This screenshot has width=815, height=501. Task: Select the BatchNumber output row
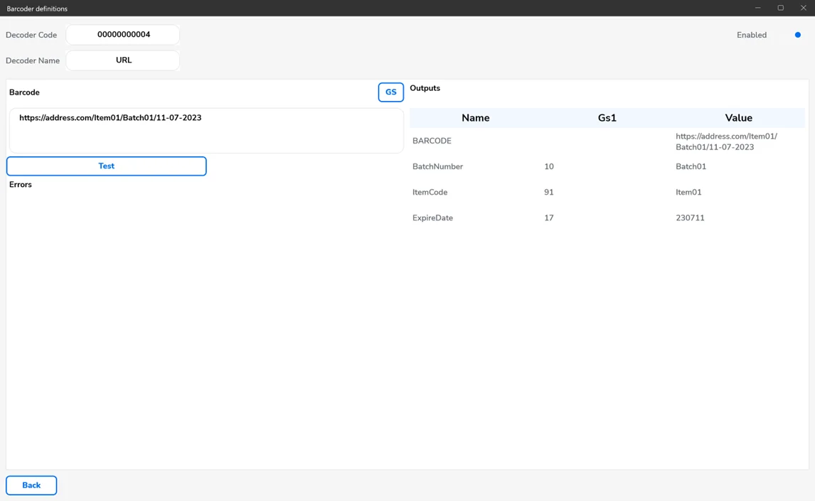click(x=438, y=167)
